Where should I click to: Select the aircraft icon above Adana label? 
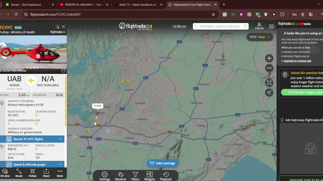(88, 130)
